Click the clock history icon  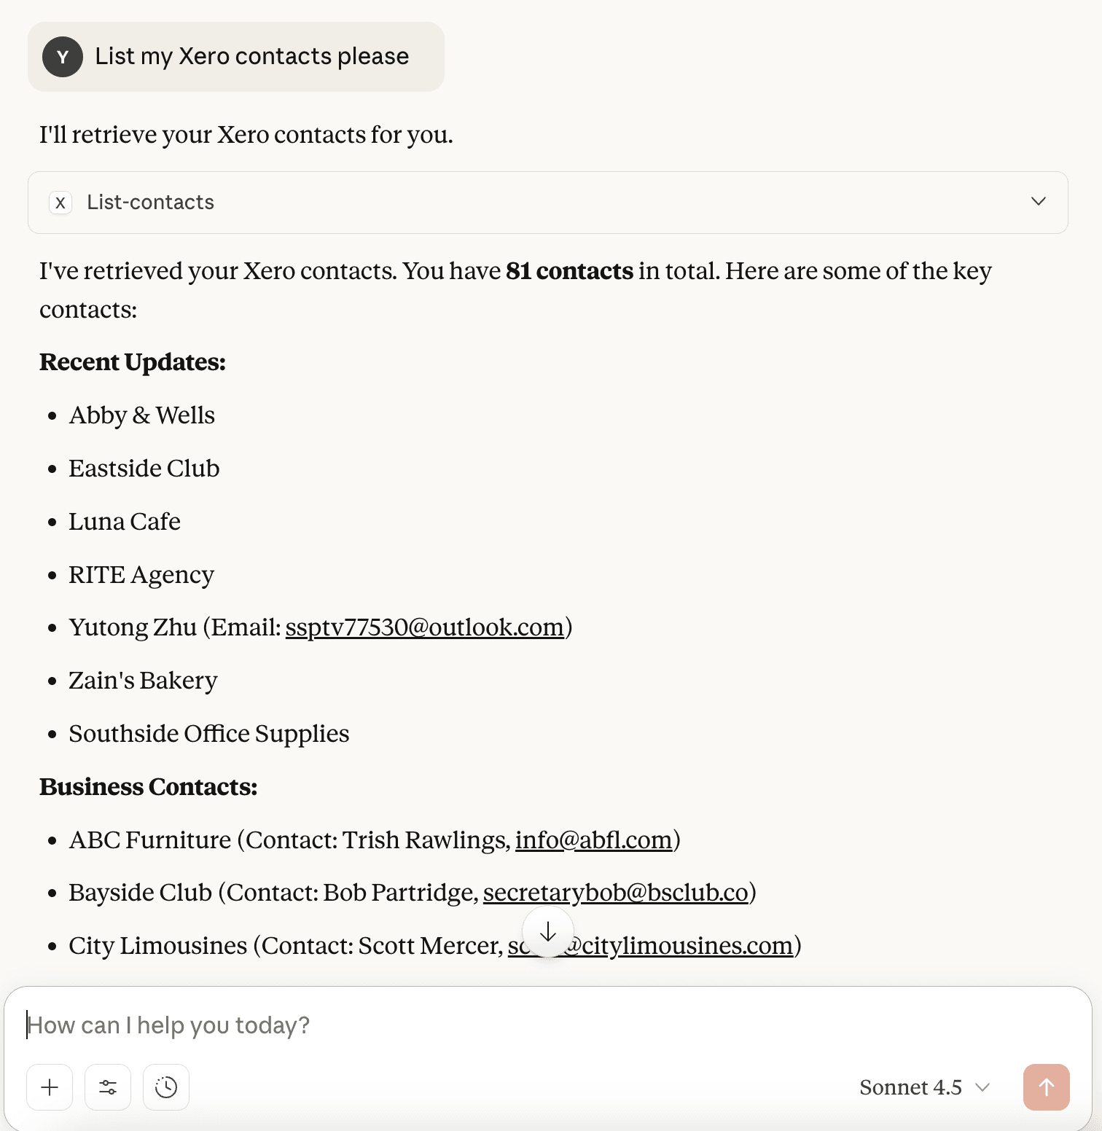click(x=166, y=1087)
